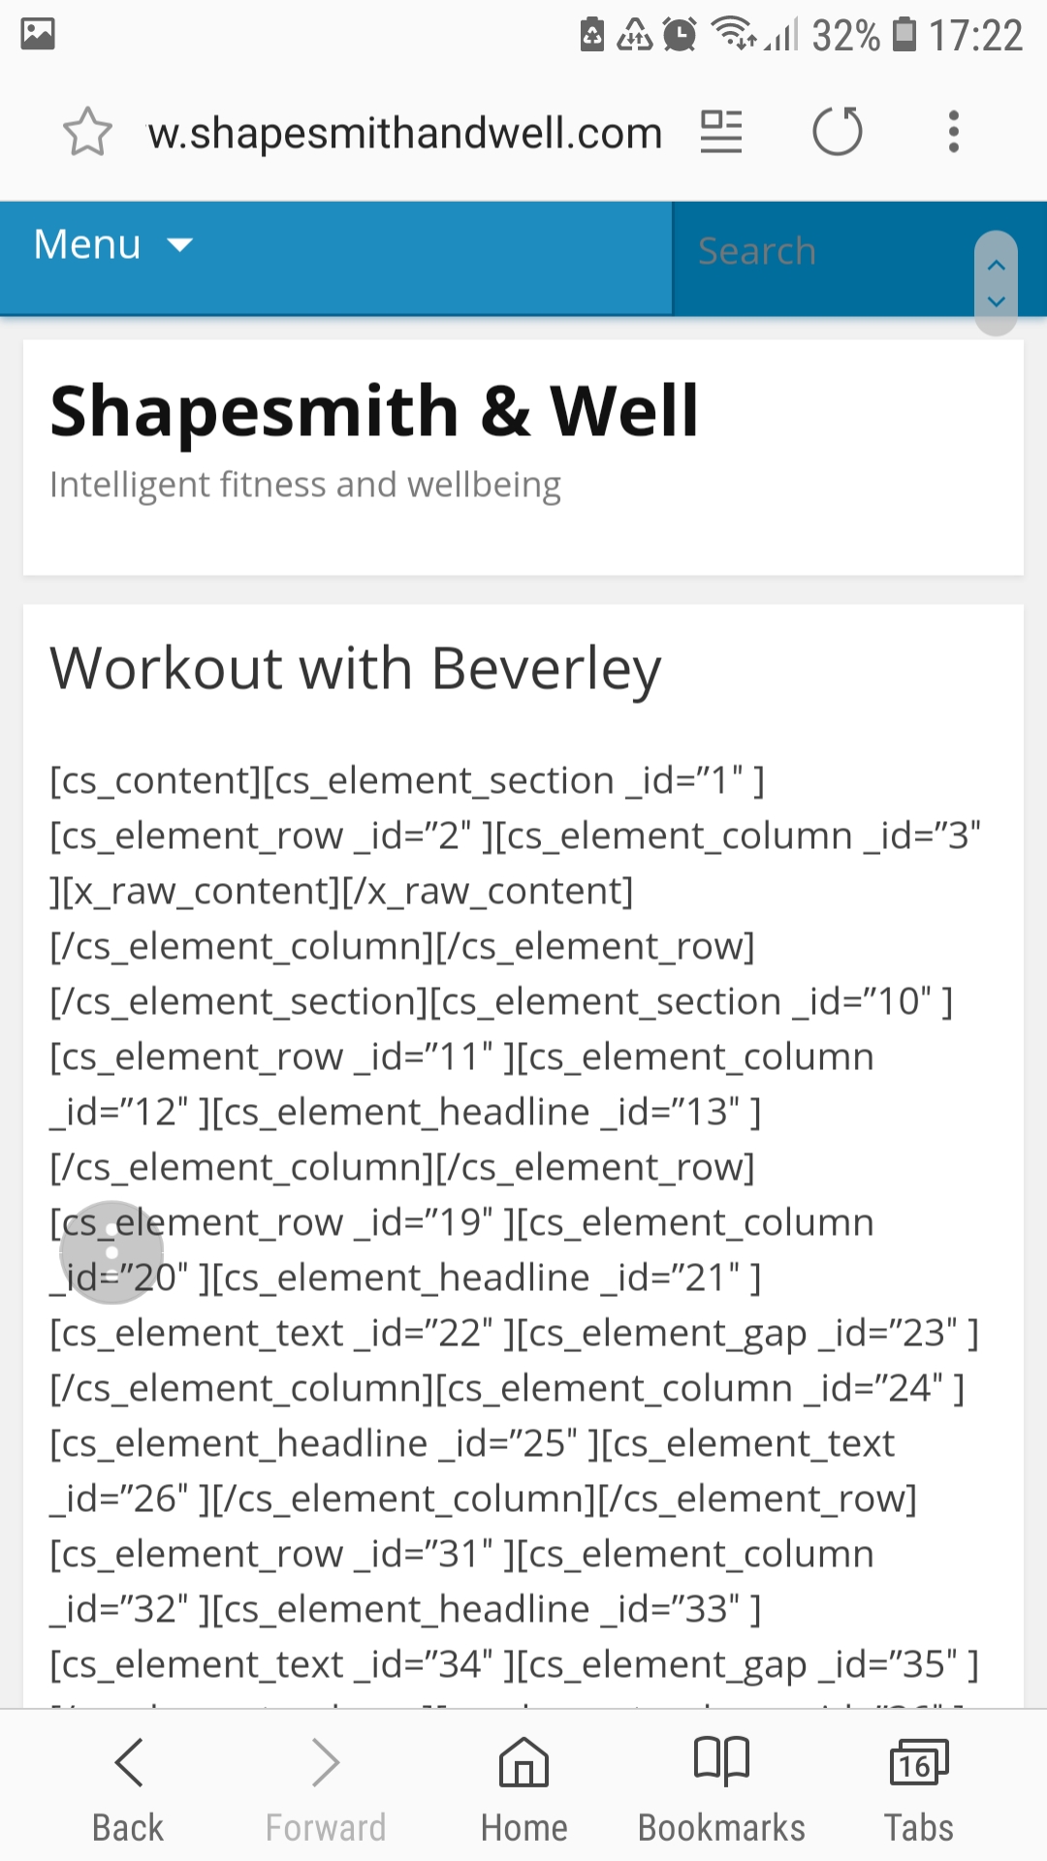This screenshot has width=1047, height=1861.
Task: Reload the page with refresh icon
Action: pyautogui.click(x=838, y=131)
